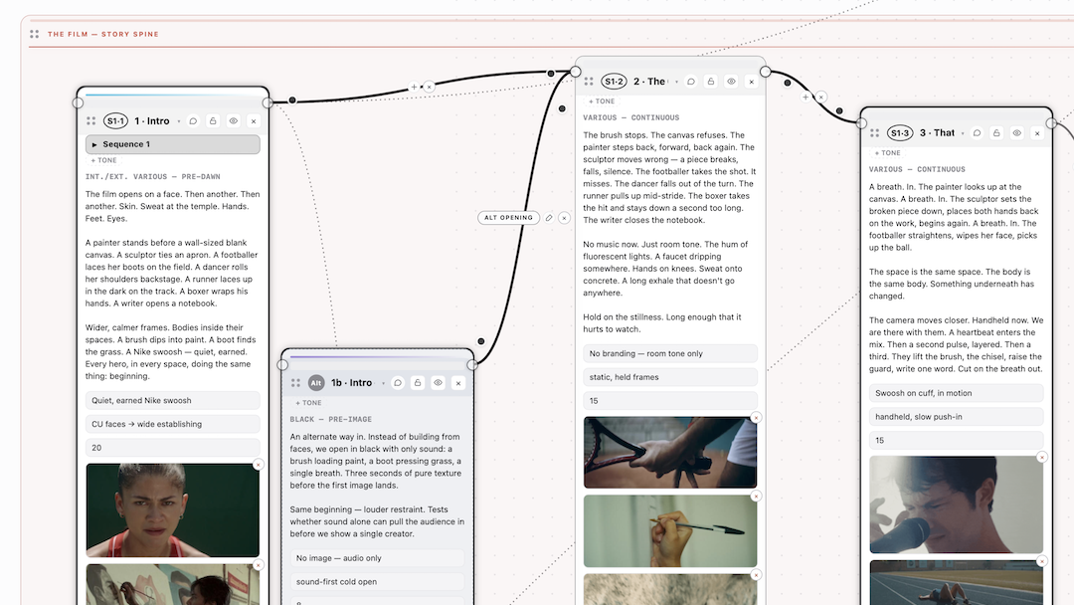1074x605 pixels.
Task: Edit the 'Swoosh on cuff, in motion' field
Action: click(x=957, y=393)
